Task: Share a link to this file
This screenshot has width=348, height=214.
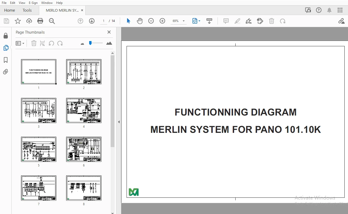Action: tap(342, 21)
